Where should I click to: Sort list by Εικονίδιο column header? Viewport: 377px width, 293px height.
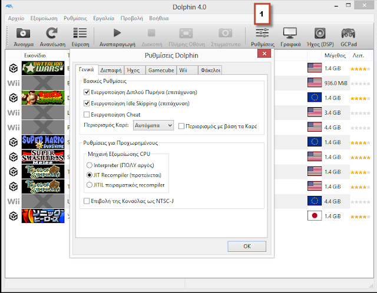click(x=35, y=55)
